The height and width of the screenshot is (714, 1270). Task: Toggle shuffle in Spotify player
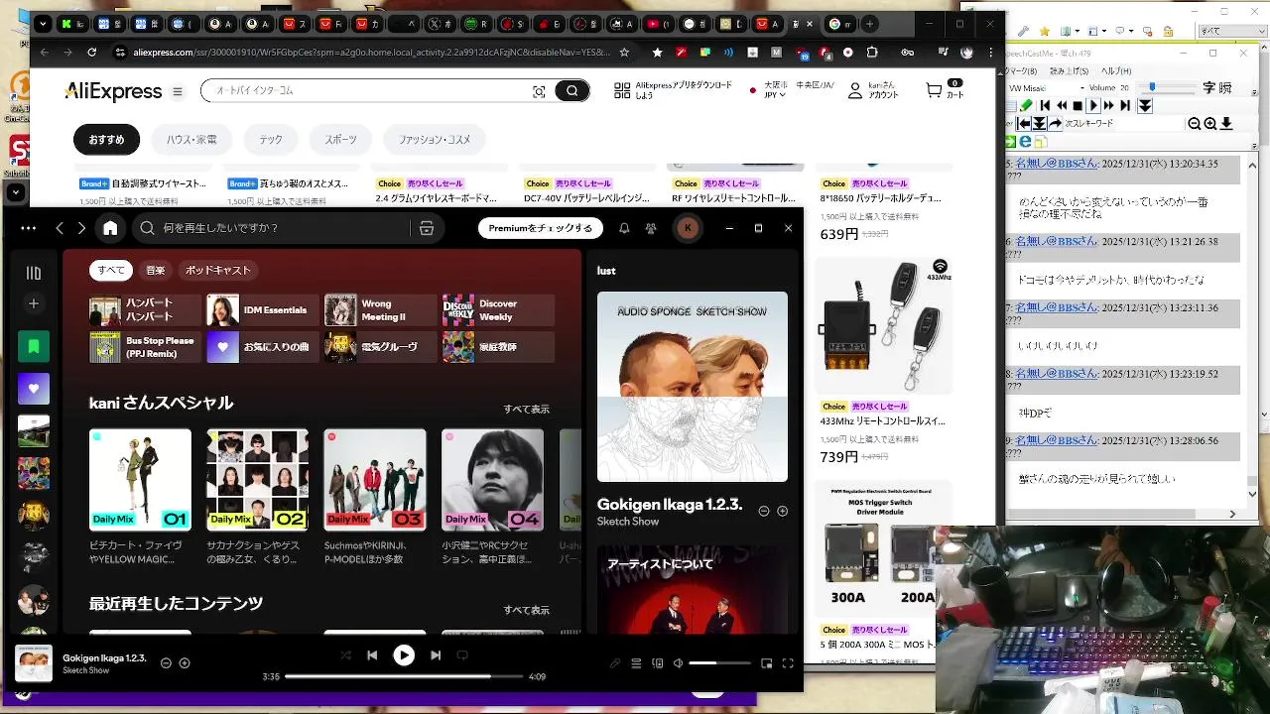click(345, 655)
